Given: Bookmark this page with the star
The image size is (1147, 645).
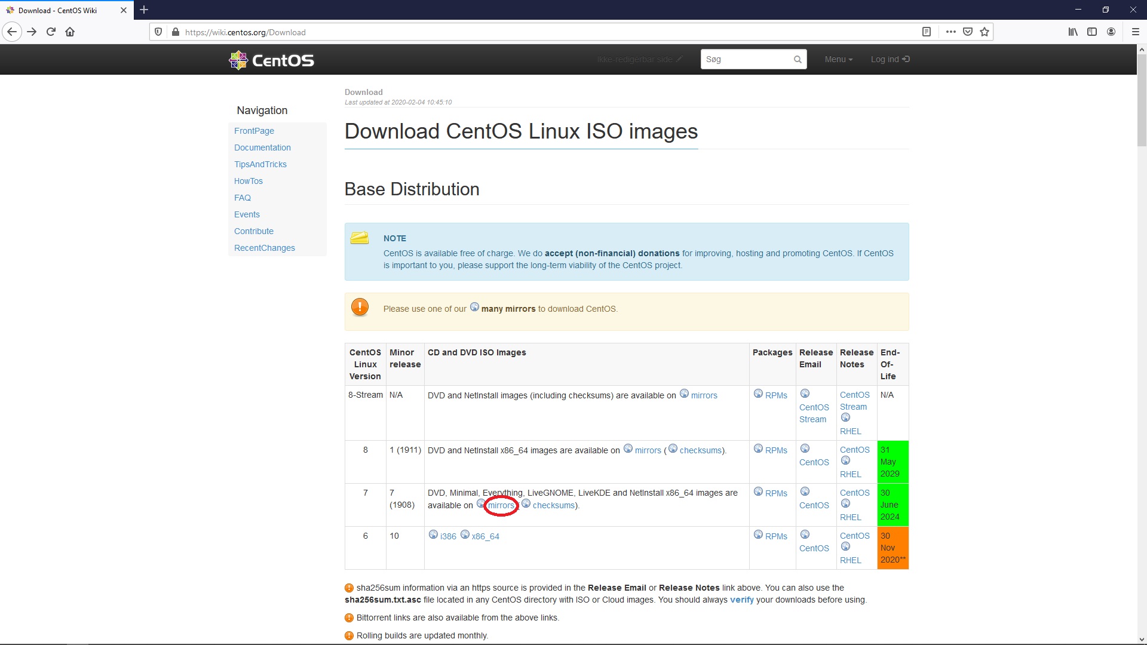Looking at the screenshot, I should [985, 32].
